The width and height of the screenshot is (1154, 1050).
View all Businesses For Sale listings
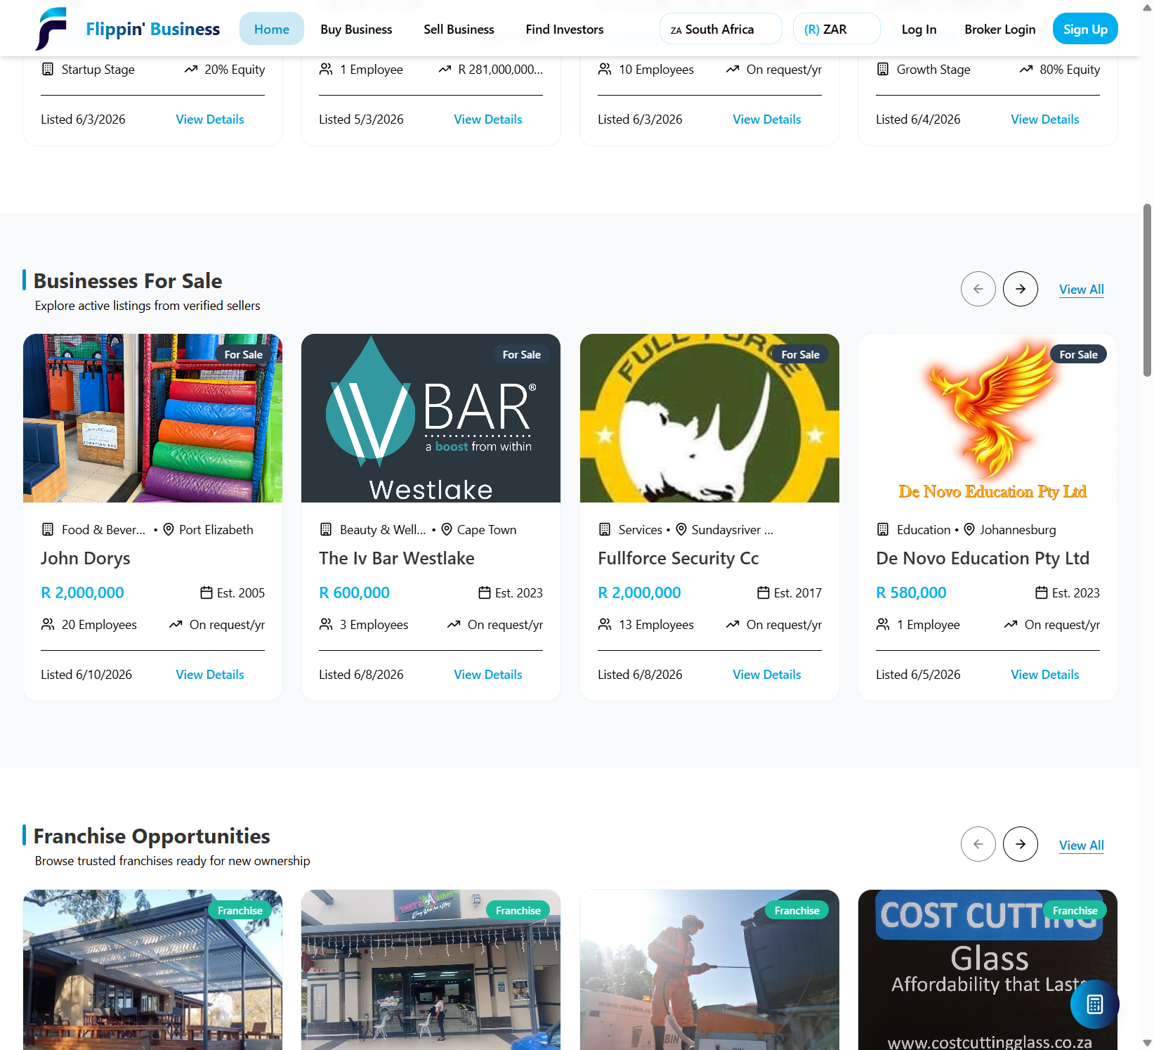(1082, 289)
